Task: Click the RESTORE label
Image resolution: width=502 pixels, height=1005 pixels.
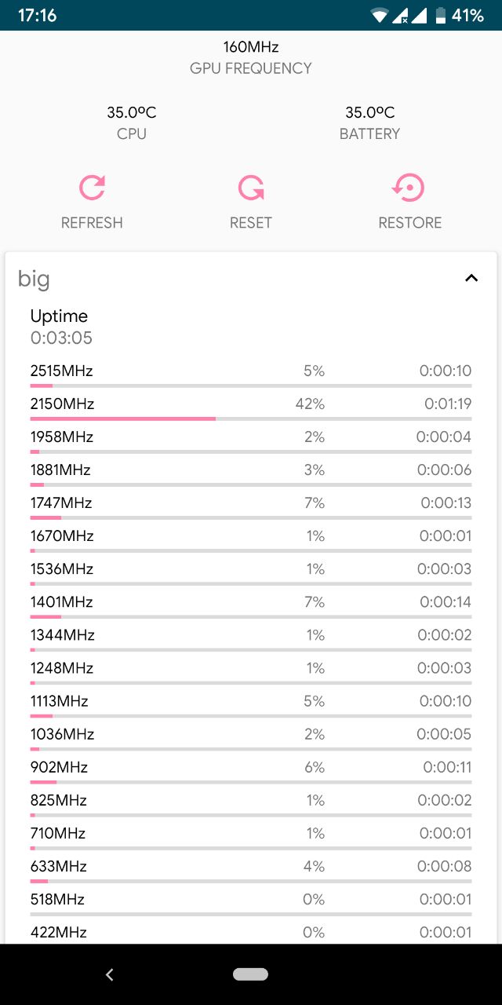Action: click(409, 223)
